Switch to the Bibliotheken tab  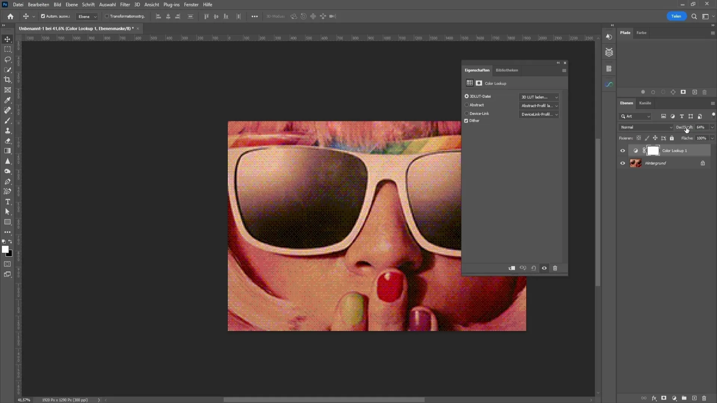tap(506, 70)
